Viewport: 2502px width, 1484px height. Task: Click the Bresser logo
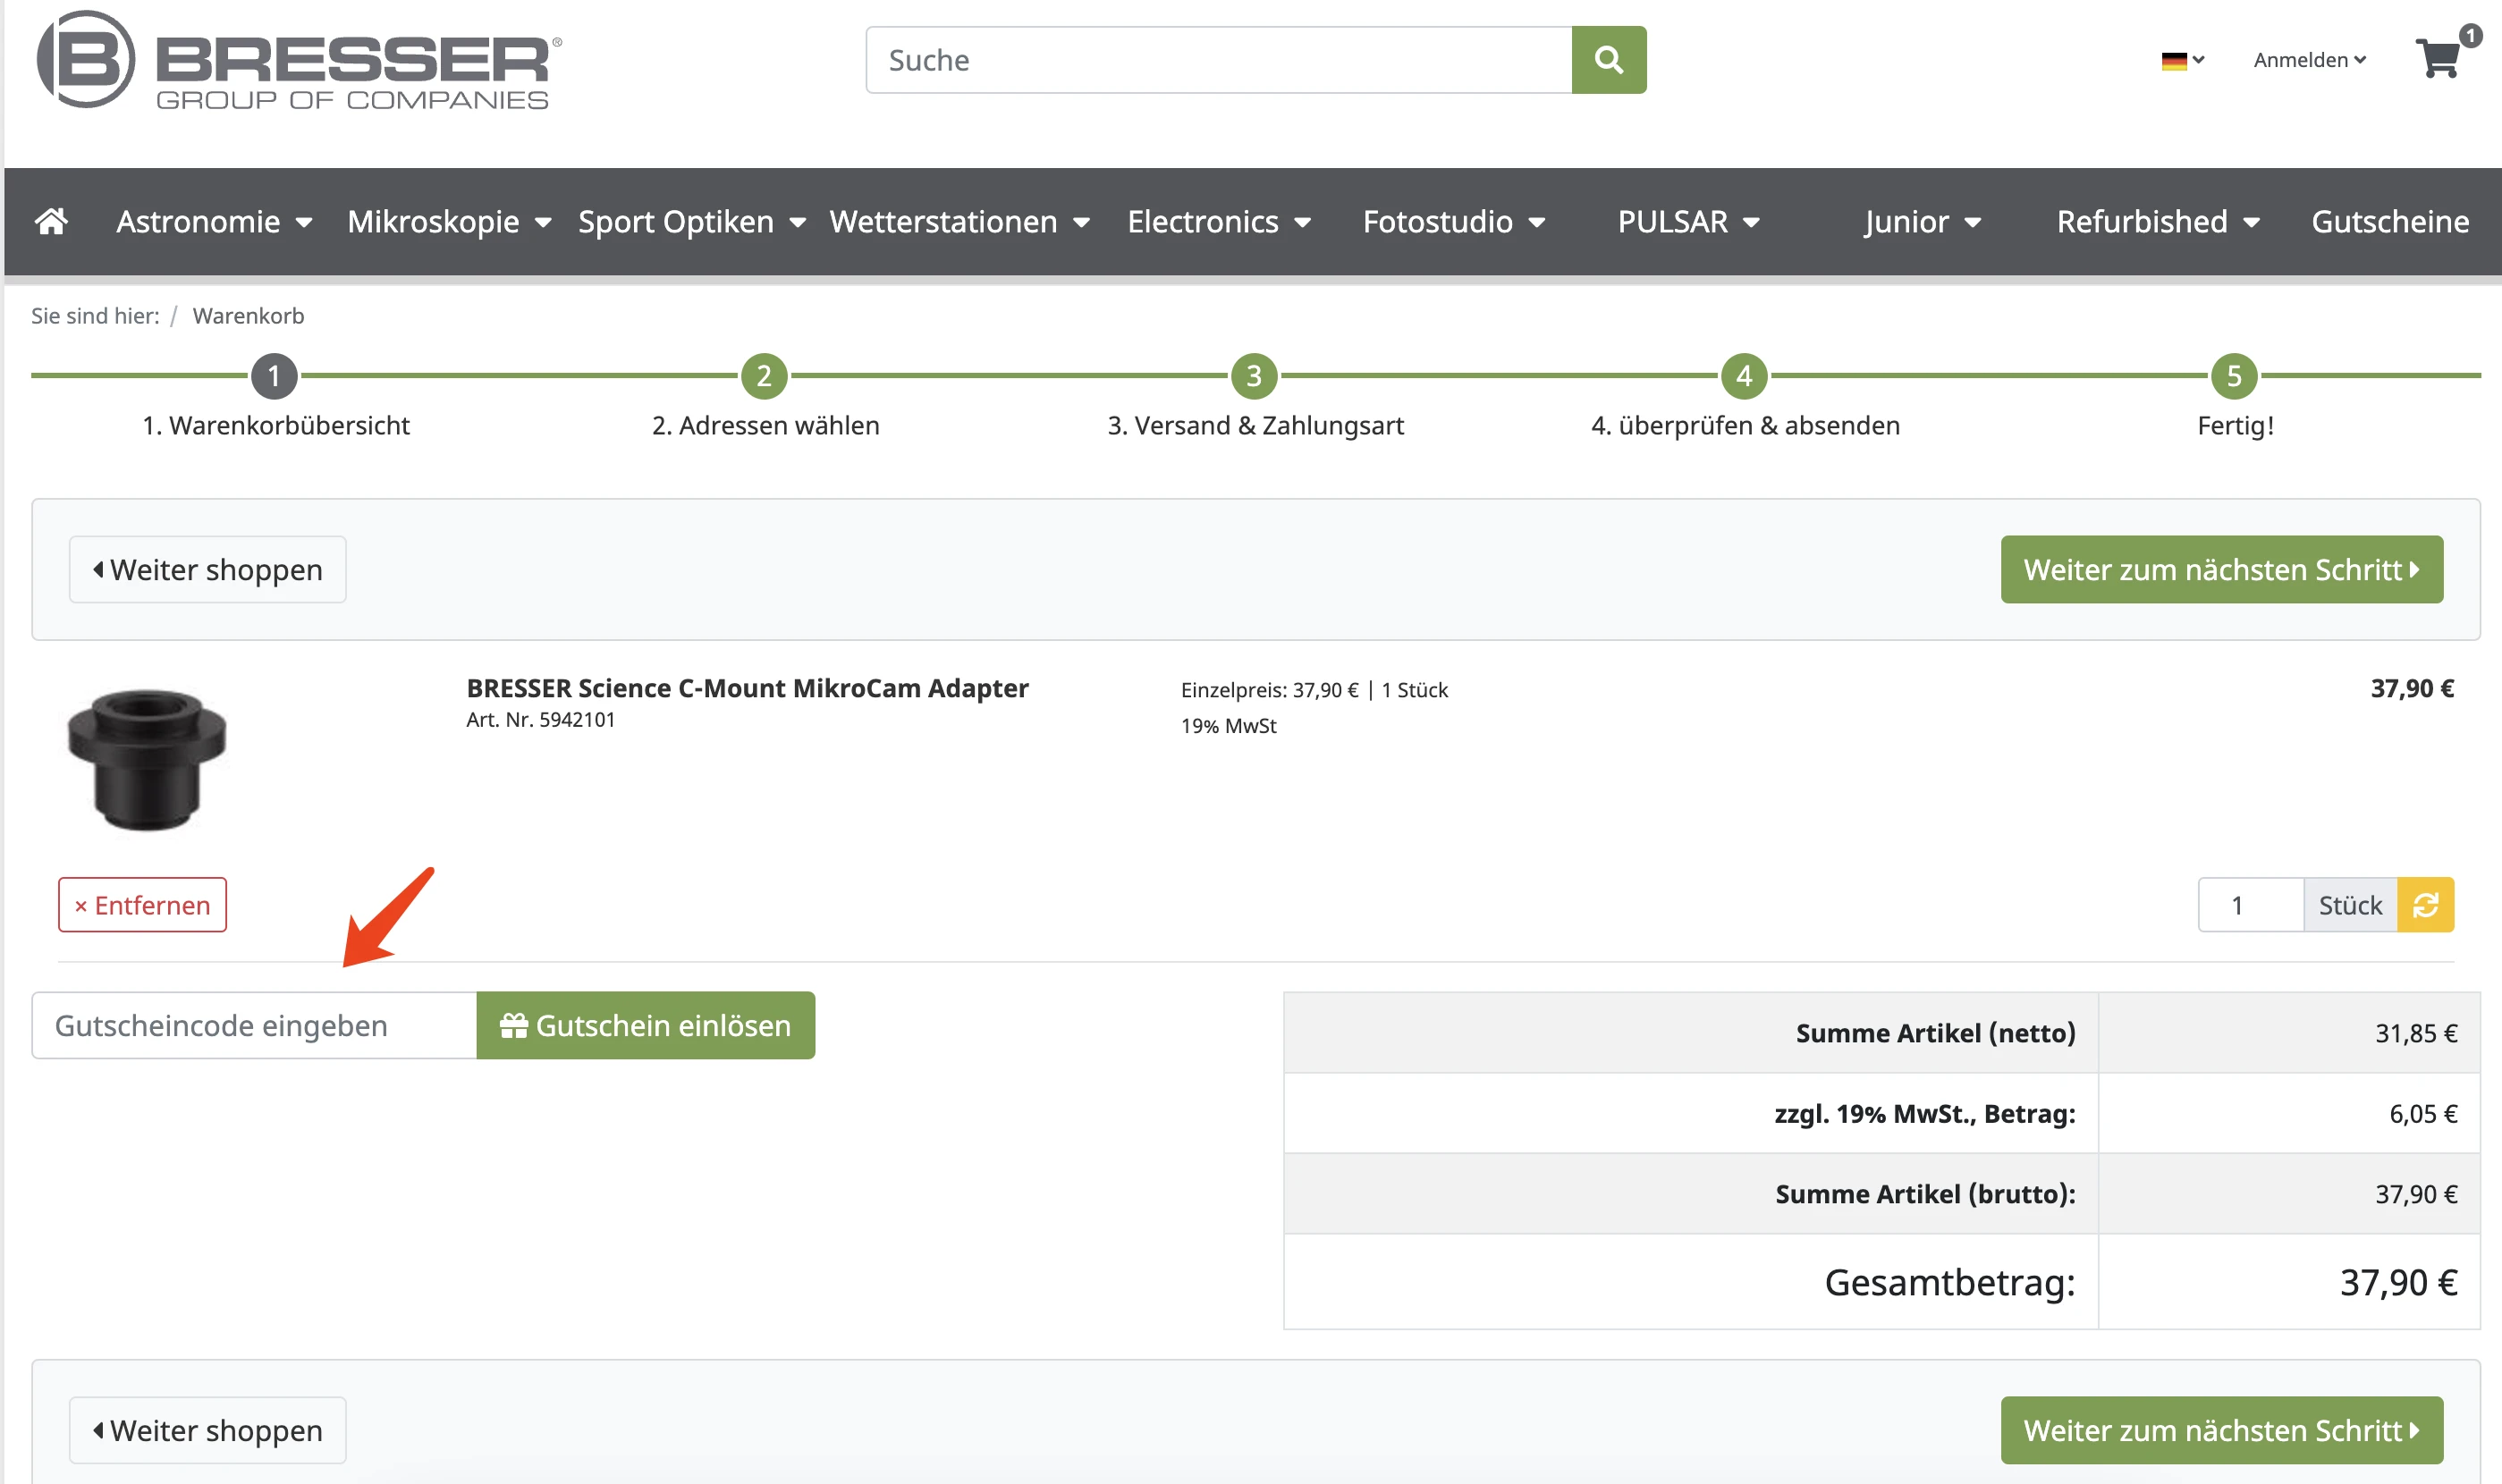[x=299, y=60]
